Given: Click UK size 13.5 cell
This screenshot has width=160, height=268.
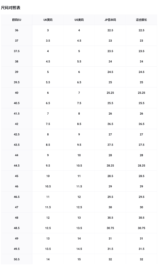Looking at the screenshot, I should [48, 249].
